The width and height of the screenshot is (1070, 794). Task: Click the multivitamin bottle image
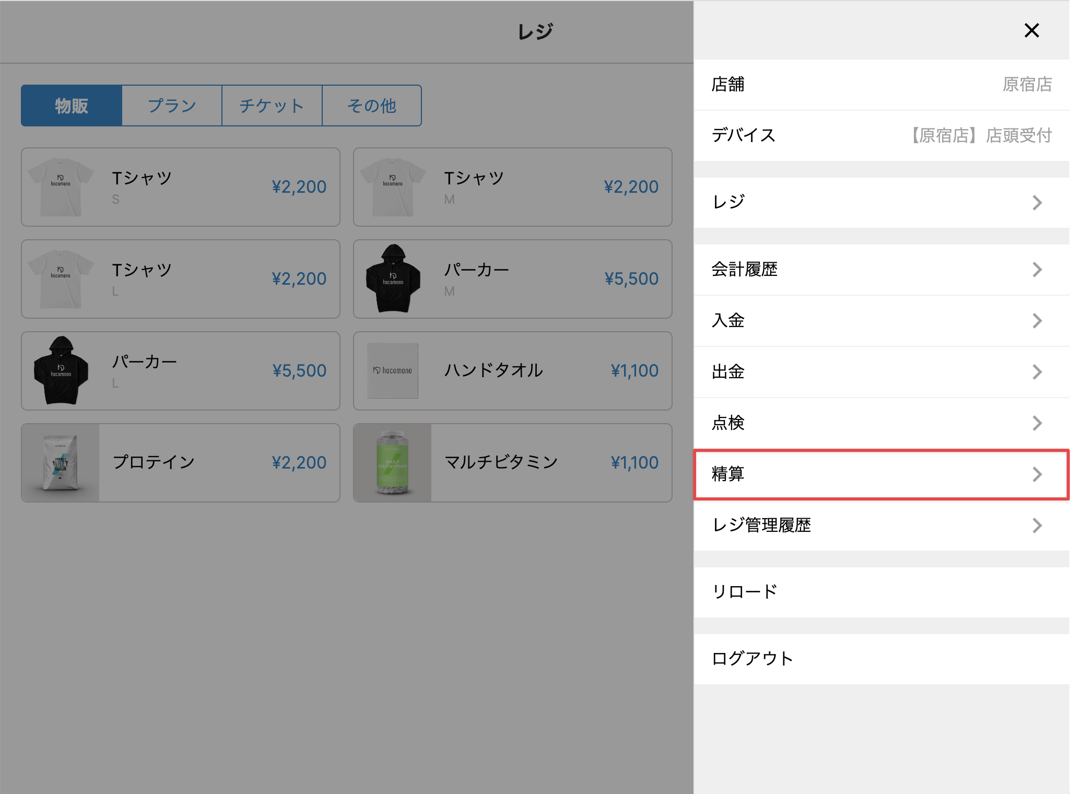(x=393, y=463)
